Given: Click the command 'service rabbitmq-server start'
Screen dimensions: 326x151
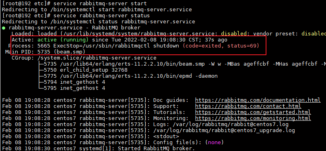Looking at the screenshot, I should pos(100,4).
